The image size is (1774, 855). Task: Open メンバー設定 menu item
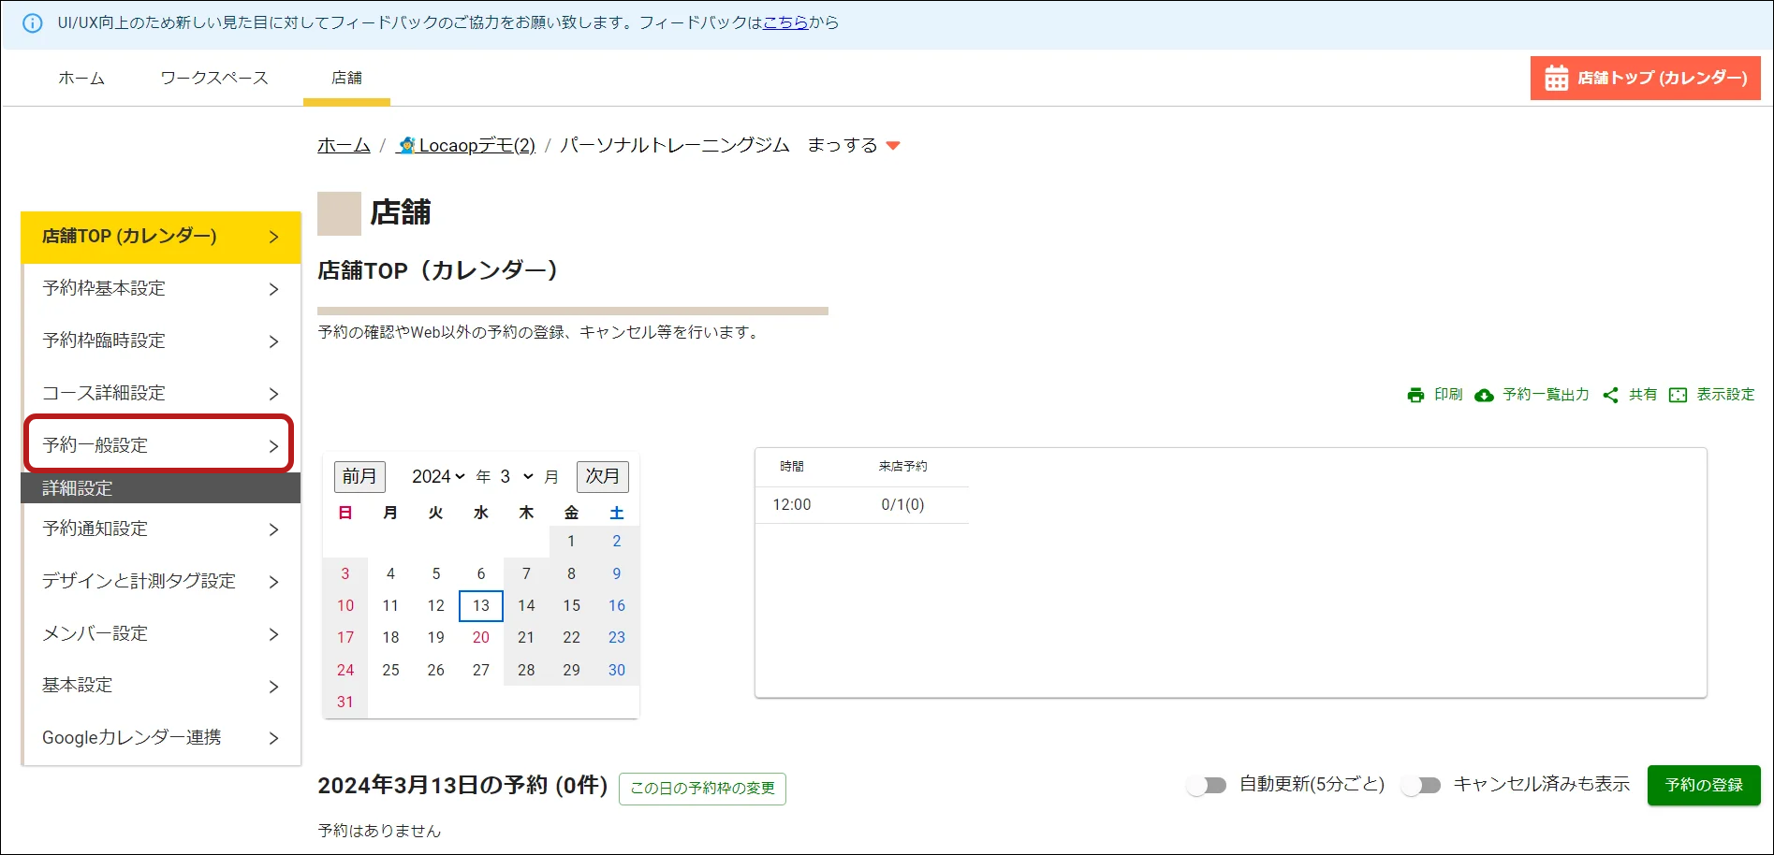(161, 634)
